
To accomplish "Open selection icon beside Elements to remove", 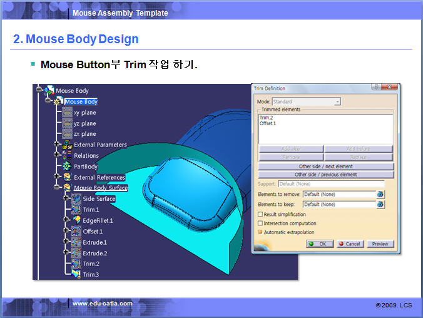I will (x=380, y=195).
